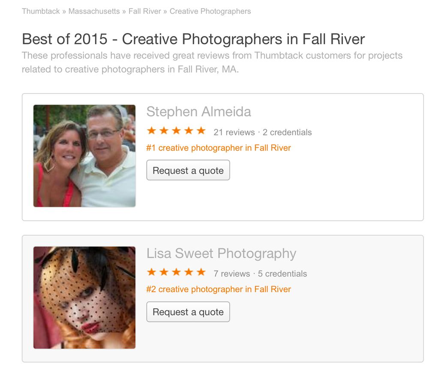Click the second star under Stephen Almeida
Image resolution: width=439 pixels, height=378 pixels.
pyautogui.click(x=163, y=130)
